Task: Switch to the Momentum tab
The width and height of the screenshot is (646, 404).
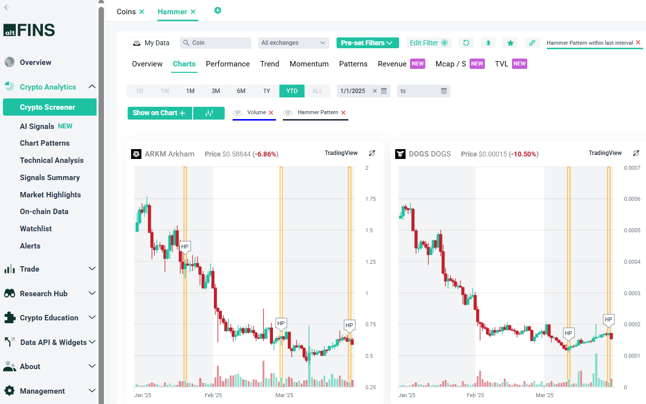Action: click(309, 64)
